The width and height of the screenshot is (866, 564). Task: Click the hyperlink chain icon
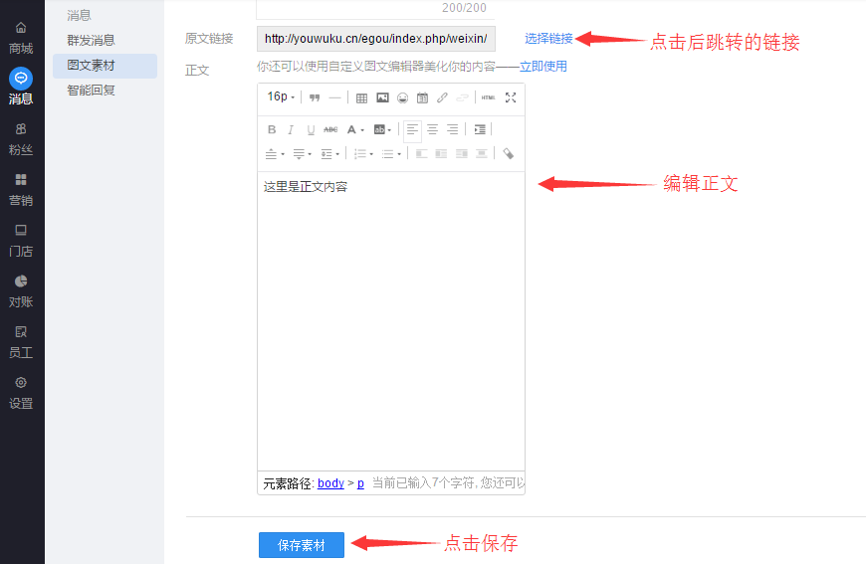tap(442, 97)
